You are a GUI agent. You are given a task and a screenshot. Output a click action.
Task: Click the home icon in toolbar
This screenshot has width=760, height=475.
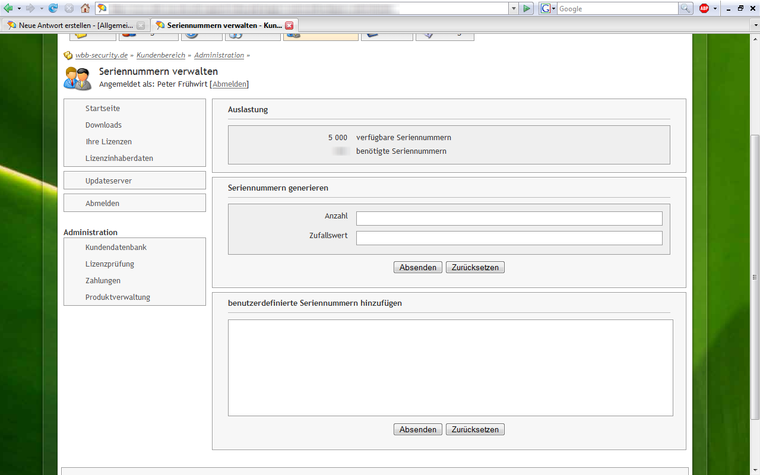(85, 8)
